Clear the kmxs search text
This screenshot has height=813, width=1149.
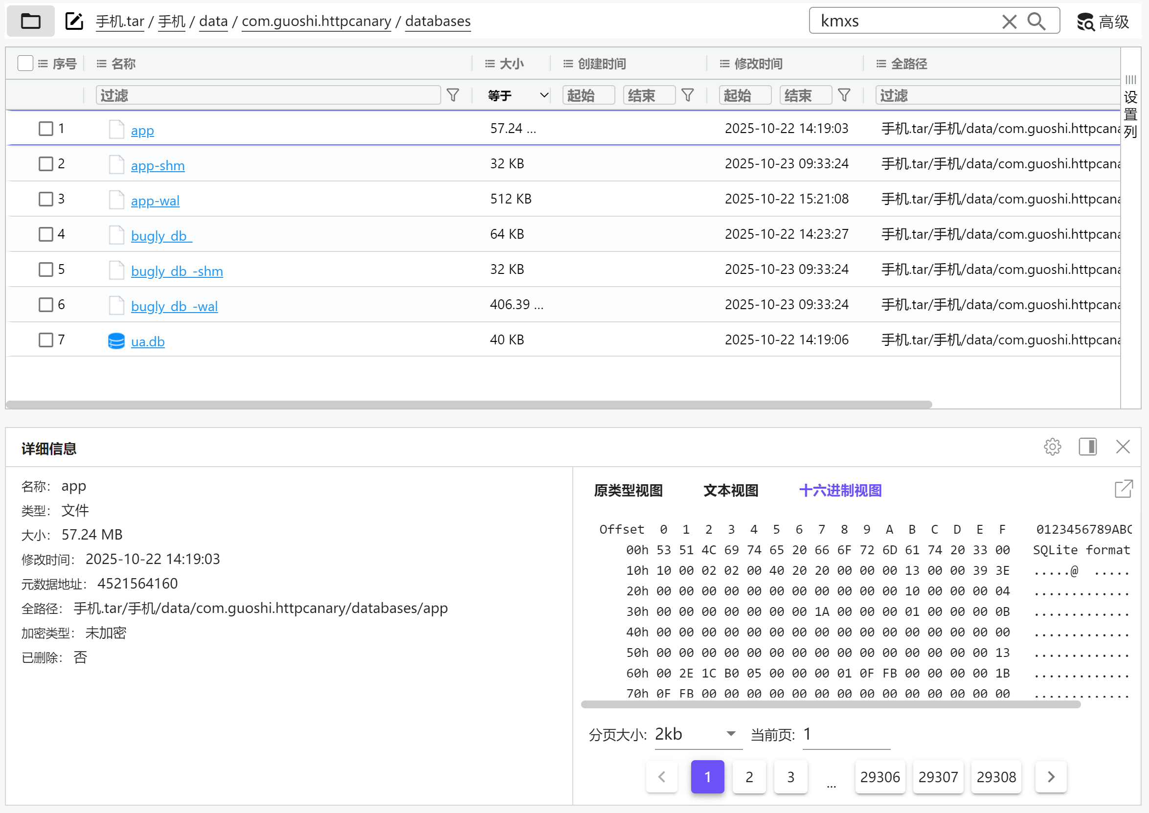1009,22
